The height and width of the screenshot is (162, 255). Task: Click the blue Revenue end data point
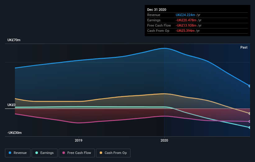click(250, 86)
